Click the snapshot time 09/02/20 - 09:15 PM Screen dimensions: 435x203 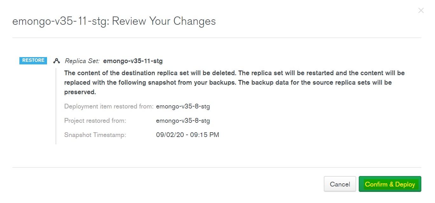pos(187,135)
